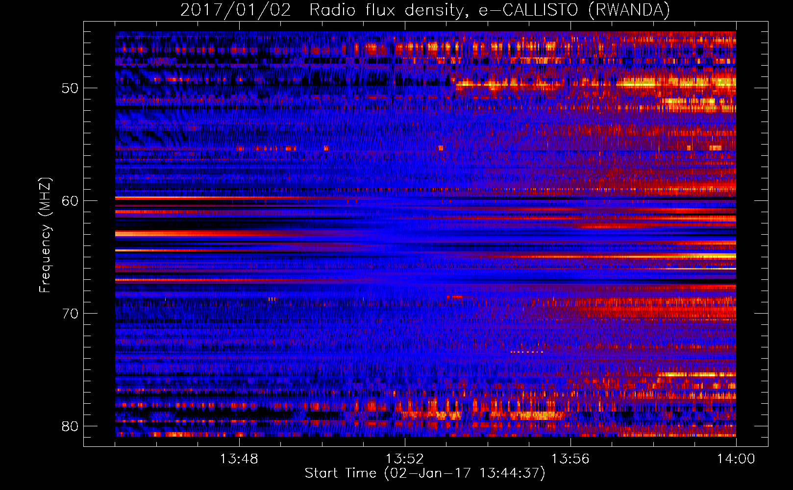Select the 50 MHz frequency tick label

coord(70,88)
